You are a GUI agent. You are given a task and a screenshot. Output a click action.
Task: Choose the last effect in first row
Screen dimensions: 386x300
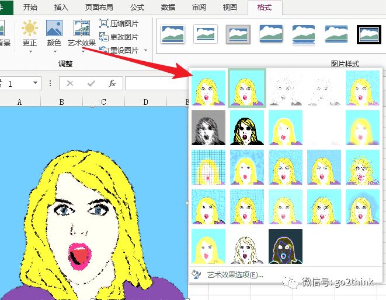coord(363,88)
